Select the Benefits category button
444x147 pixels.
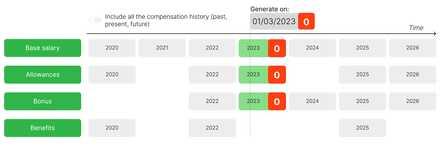(x=43, y=128)
